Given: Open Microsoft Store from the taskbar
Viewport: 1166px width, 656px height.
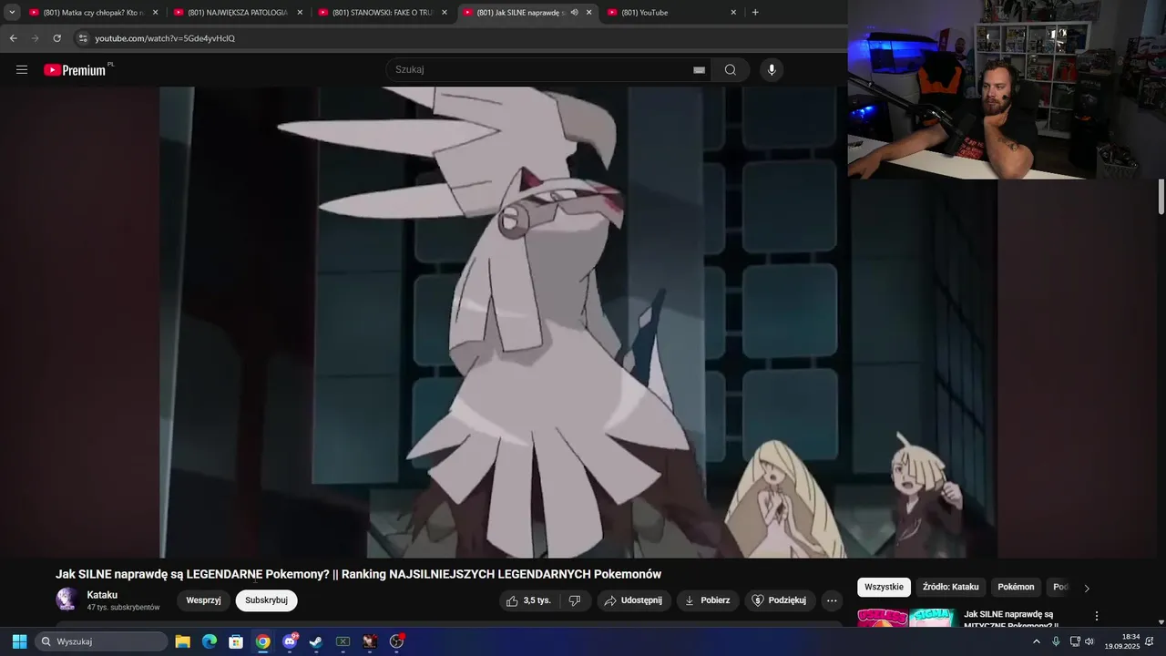Looking at the screenshot, I should [236, 641].
